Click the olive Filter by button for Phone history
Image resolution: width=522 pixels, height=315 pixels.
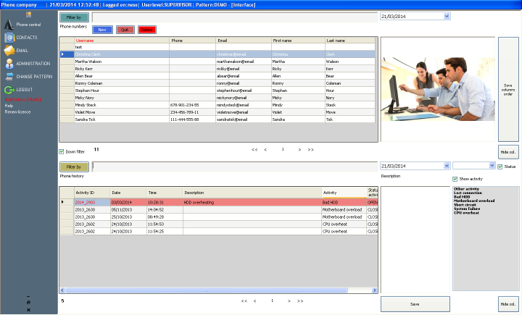tap(74, 167)
